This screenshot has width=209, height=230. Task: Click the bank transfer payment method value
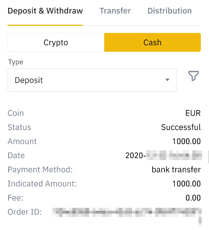[x=176, y=170]
